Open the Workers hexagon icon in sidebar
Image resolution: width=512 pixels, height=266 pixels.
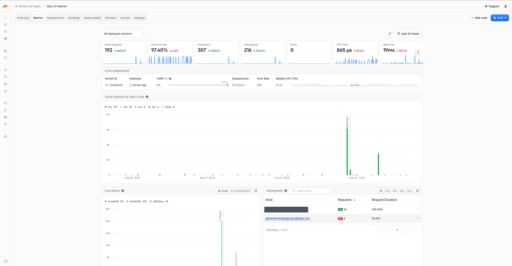click(x=5, y=70)
